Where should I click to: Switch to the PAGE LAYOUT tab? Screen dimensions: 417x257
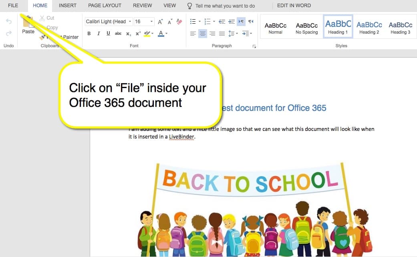105,6
